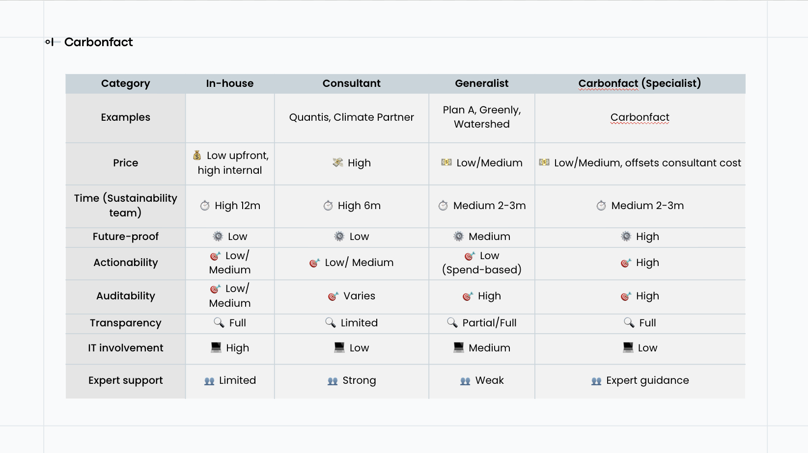
Task: Click the underlined Carbonfact example cell text
Action: (x=640, y=117)
